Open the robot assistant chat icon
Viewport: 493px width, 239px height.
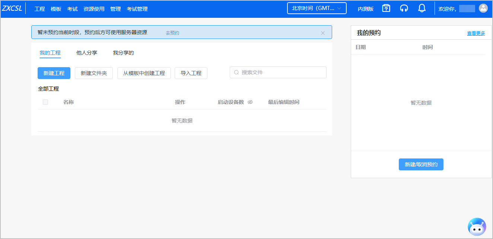[x=477, y=227]
